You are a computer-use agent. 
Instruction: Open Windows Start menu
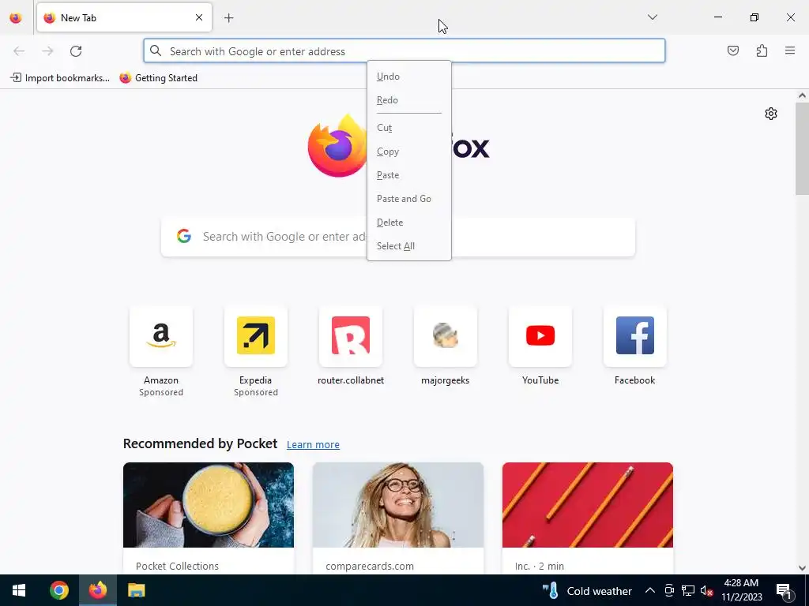[x=19, y=590]
